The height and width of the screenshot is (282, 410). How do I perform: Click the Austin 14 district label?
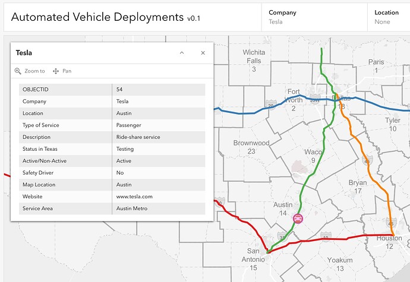[283, 209]
